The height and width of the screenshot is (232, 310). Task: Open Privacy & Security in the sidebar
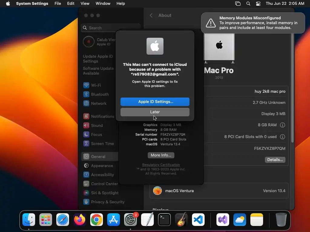(x=104, y=202)
